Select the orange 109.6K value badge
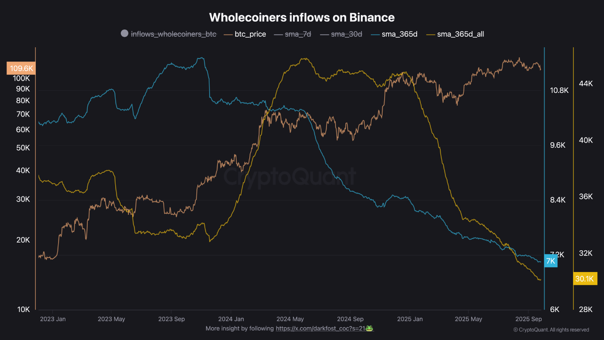 (21, 68)
